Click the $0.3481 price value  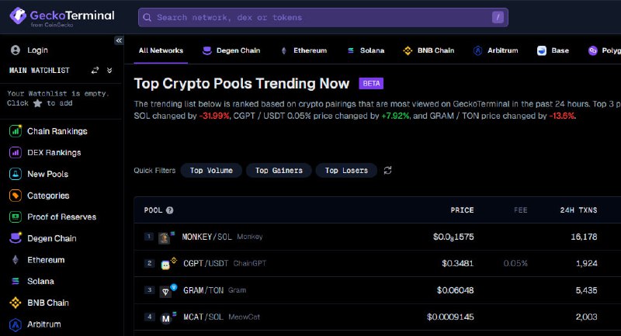pyautogui.click(x=457, y=263)
